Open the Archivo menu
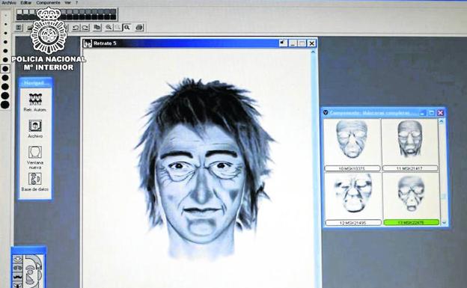 9,2
